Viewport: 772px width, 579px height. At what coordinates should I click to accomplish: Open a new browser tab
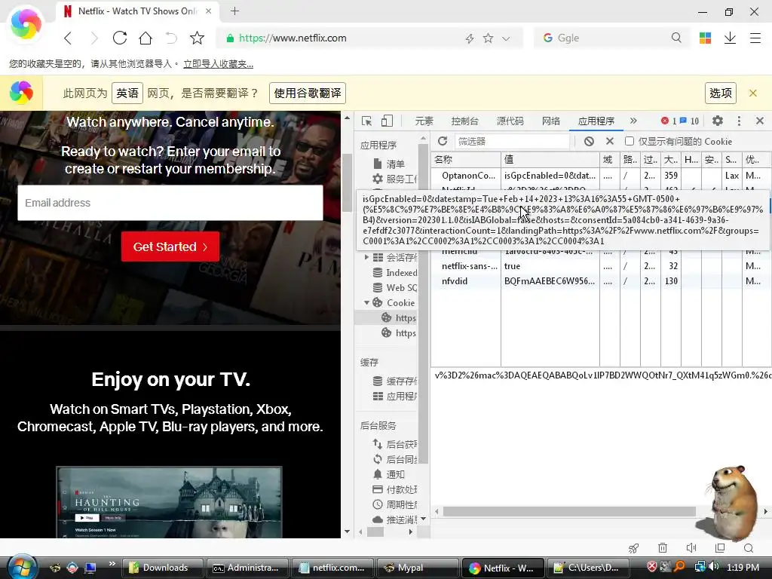pos(235,11)
